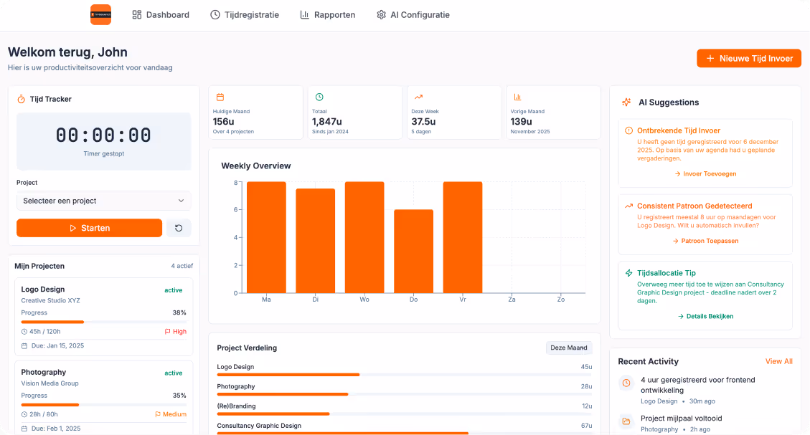Viewport: 810px width, 435px height.
Task: Start the timer with the Starten button
Action: 89,227
